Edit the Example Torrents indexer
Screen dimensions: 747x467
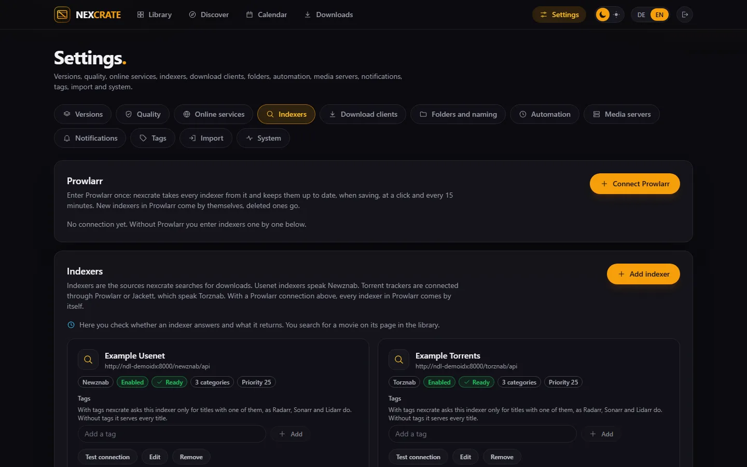point(465,457)
